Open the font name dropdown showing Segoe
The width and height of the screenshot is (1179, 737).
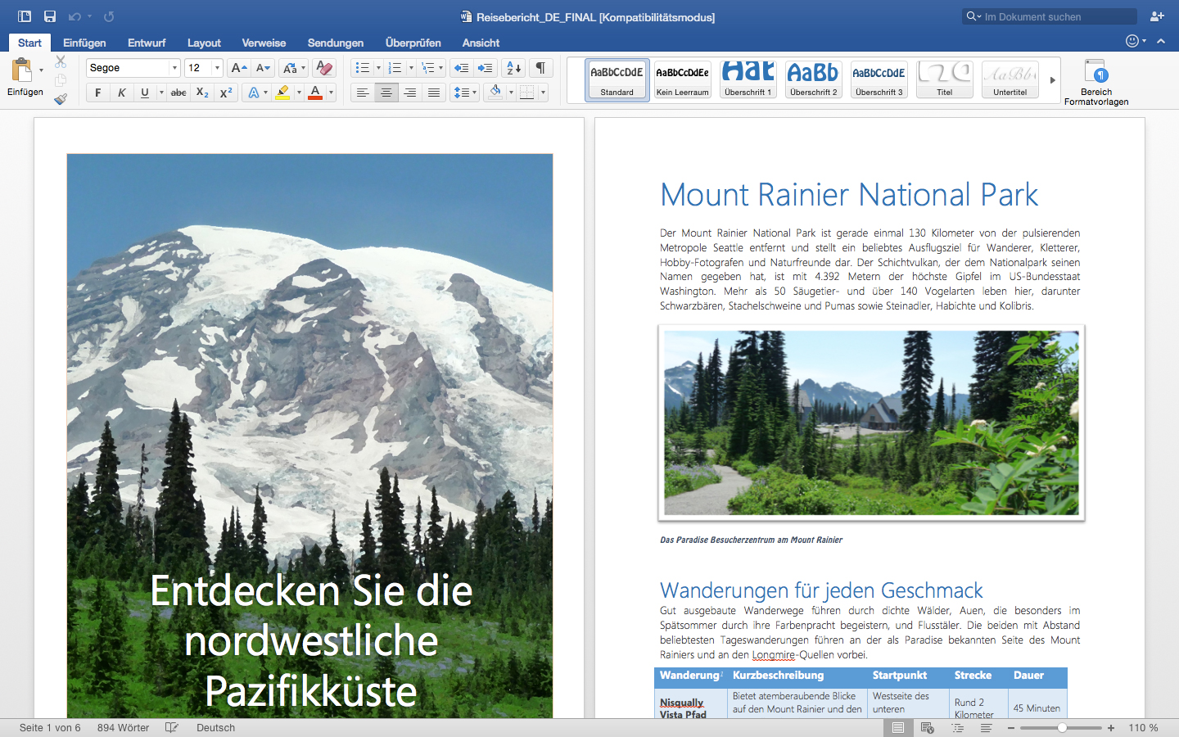point(174,68)
